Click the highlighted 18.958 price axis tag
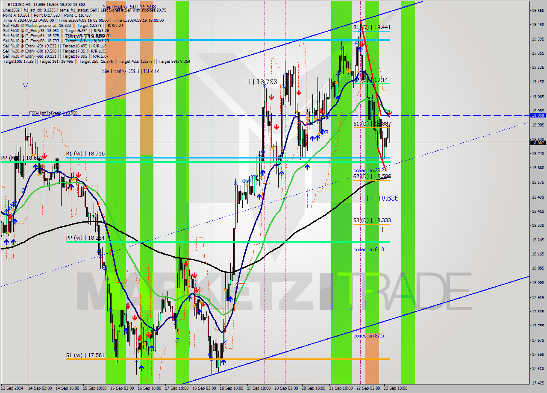The image size is (547, 393). coord(538,115)
